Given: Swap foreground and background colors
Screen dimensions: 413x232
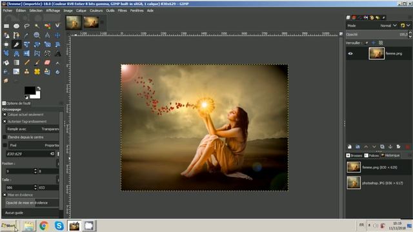Looking at the screenshot, I should 39,88.
